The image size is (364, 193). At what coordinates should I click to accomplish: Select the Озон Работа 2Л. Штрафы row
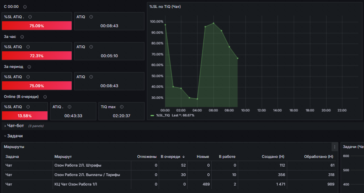170,165
